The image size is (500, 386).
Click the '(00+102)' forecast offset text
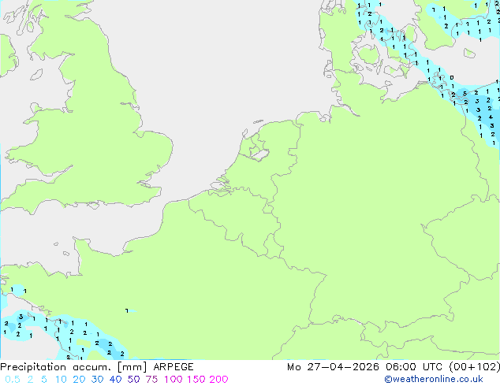475,367
